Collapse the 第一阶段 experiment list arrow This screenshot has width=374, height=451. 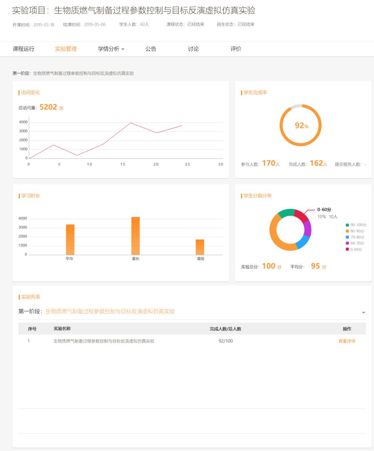click(x=363, y=313)
